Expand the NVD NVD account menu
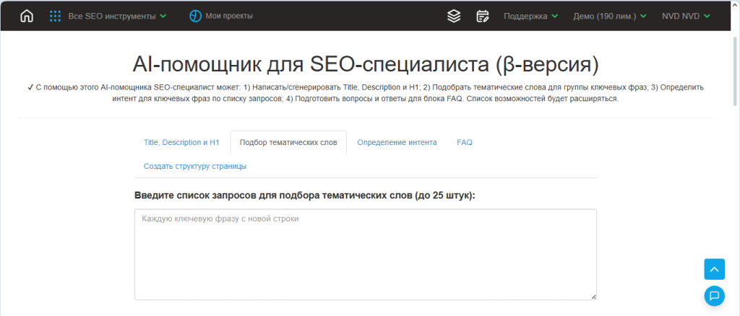This screenshot has height=316, width=740. pyautogui.click(x=686, y=16)
